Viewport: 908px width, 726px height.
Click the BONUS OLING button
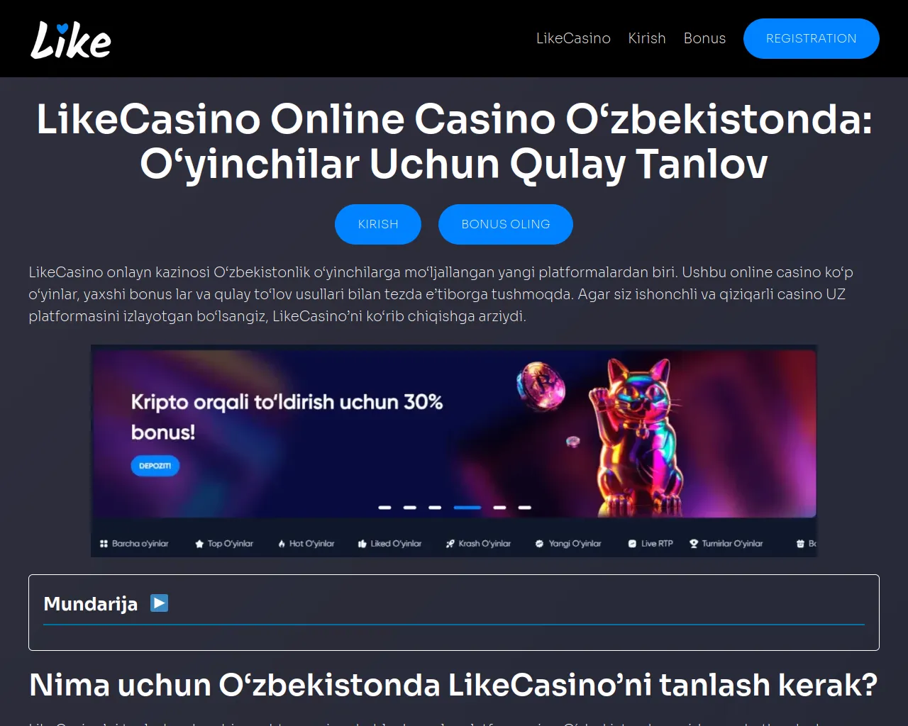[506, 224]
